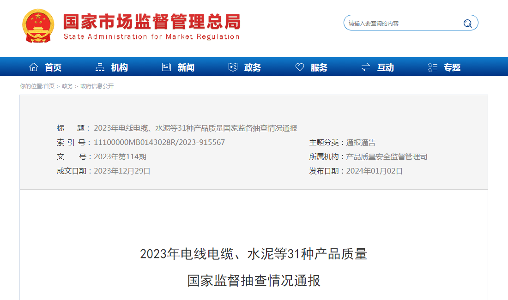508x300 pixels.
Task: Click the 首页 breadcrumb link
Action: [49, 86]
